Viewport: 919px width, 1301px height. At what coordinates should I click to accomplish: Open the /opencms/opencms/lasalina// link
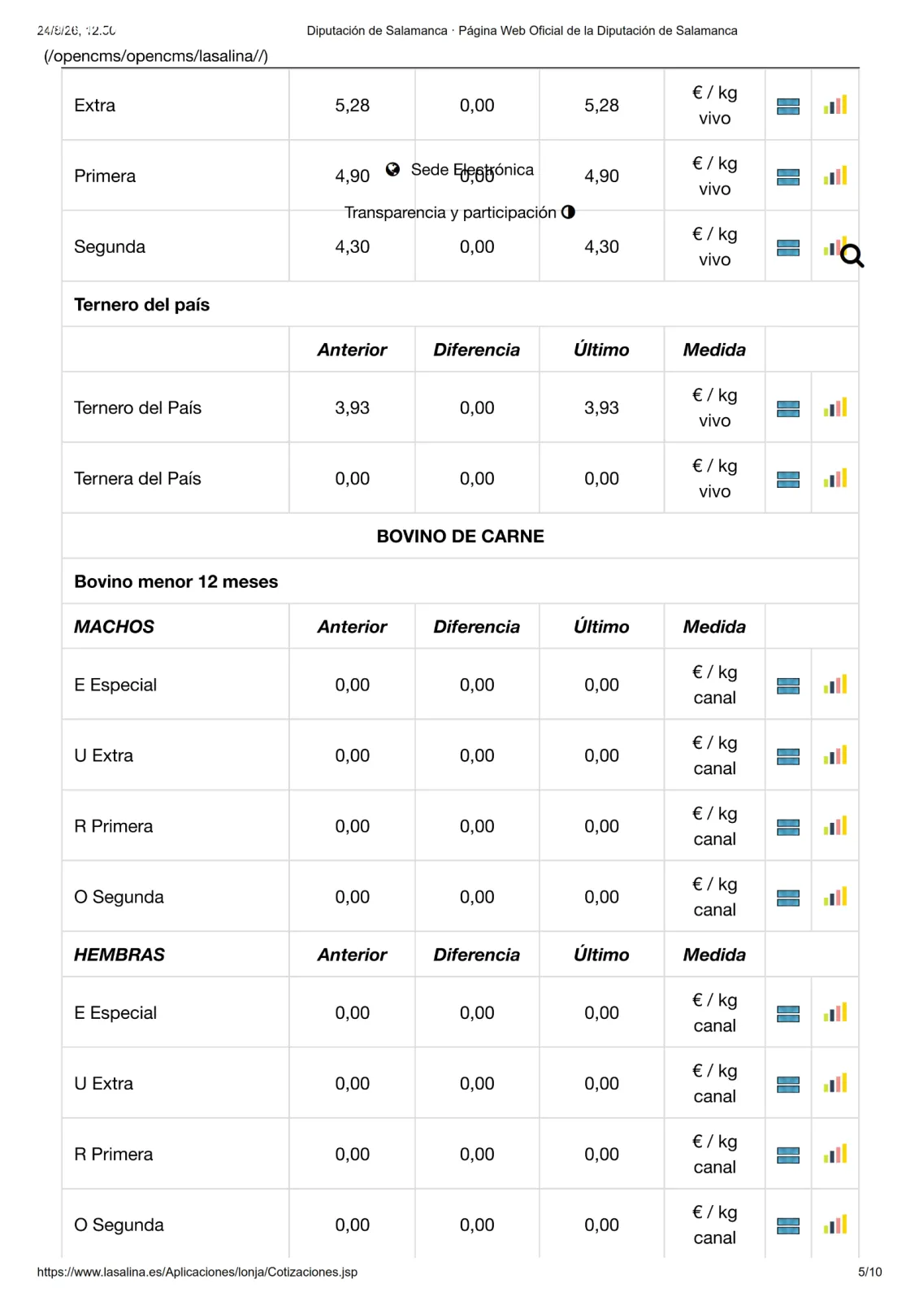point(156,56)
